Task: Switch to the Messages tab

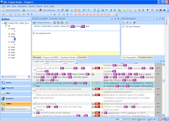Action: click(x=37, y=57)
